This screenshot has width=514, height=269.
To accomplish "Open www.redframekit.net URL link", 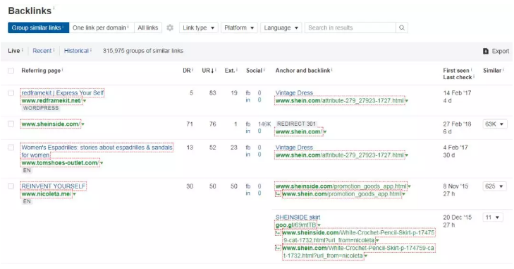I will 51,101.
